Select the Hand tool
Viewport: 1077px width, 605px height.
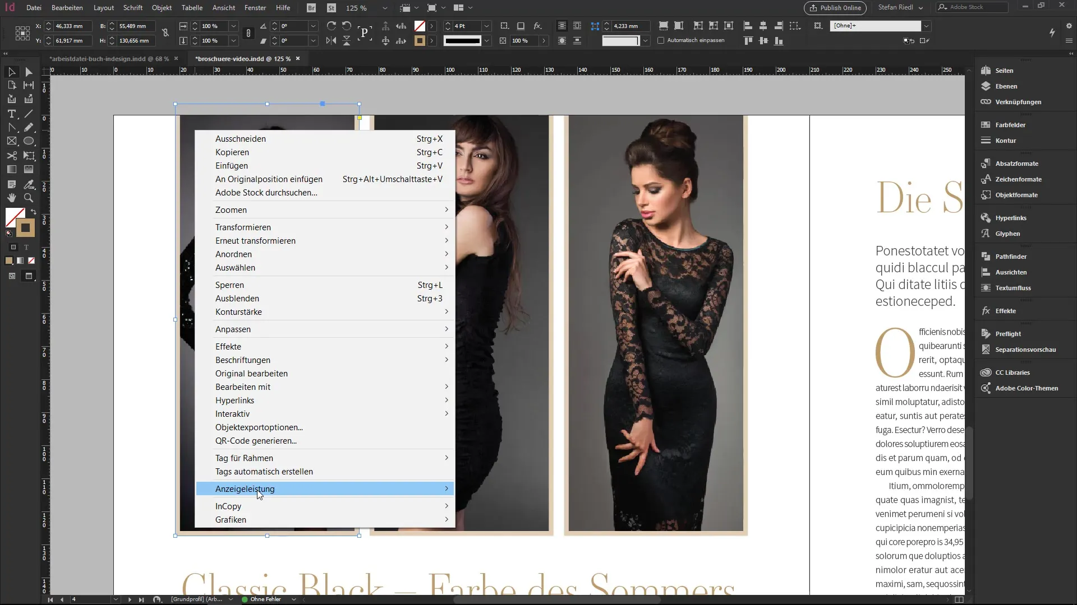point(11,198)
